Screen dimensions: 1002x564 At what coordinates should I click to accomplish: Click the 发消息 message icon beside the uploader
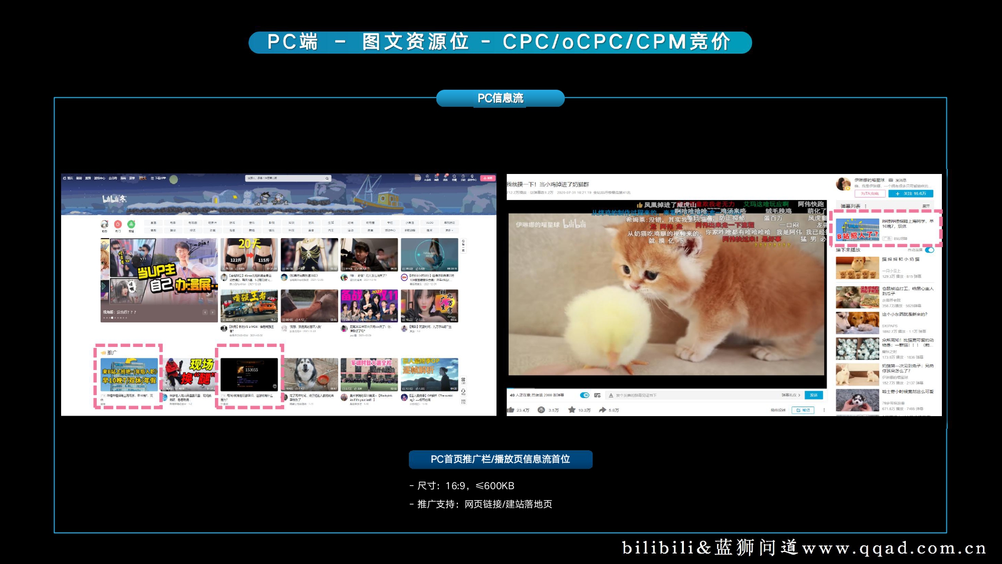[x=891, y=180]
